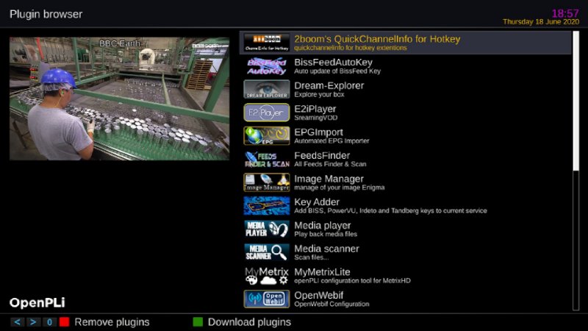Select the BissFeed AutoKey plugin icon
The width and height of the screenshot is (588, 331).
(x=267, y=66)
